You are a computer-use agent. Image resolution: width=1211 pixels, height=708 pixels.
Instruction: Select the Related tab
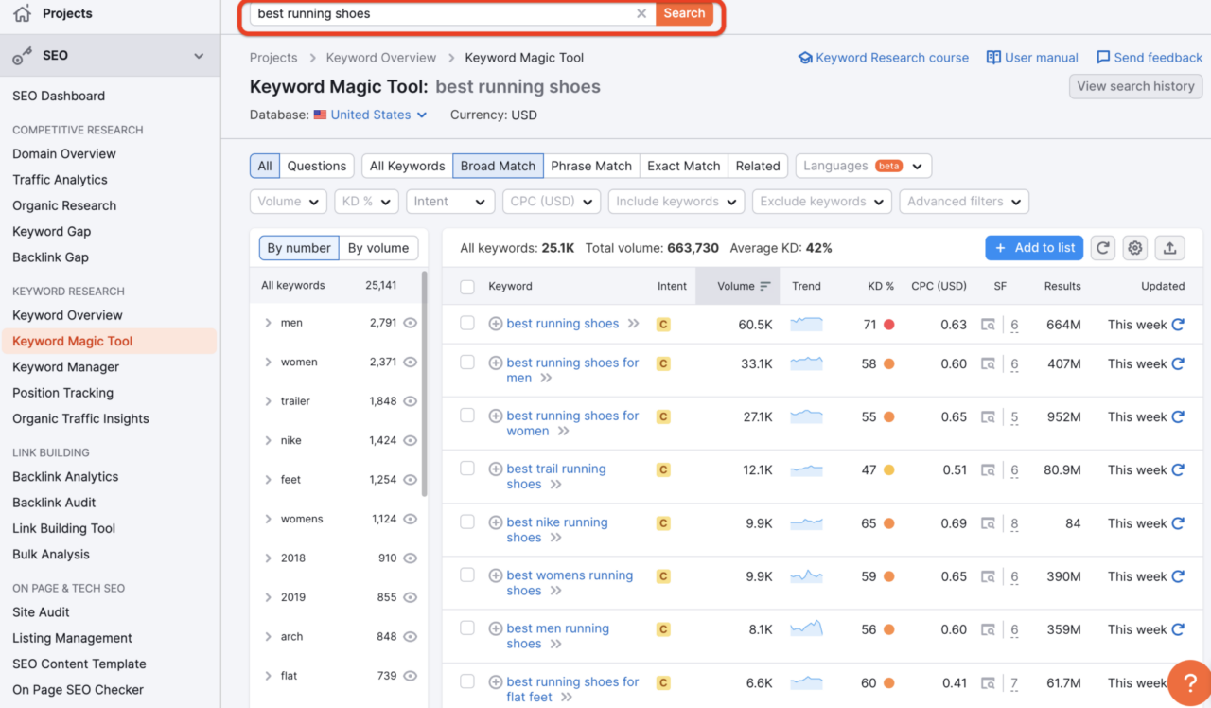[x=758, y=166]
